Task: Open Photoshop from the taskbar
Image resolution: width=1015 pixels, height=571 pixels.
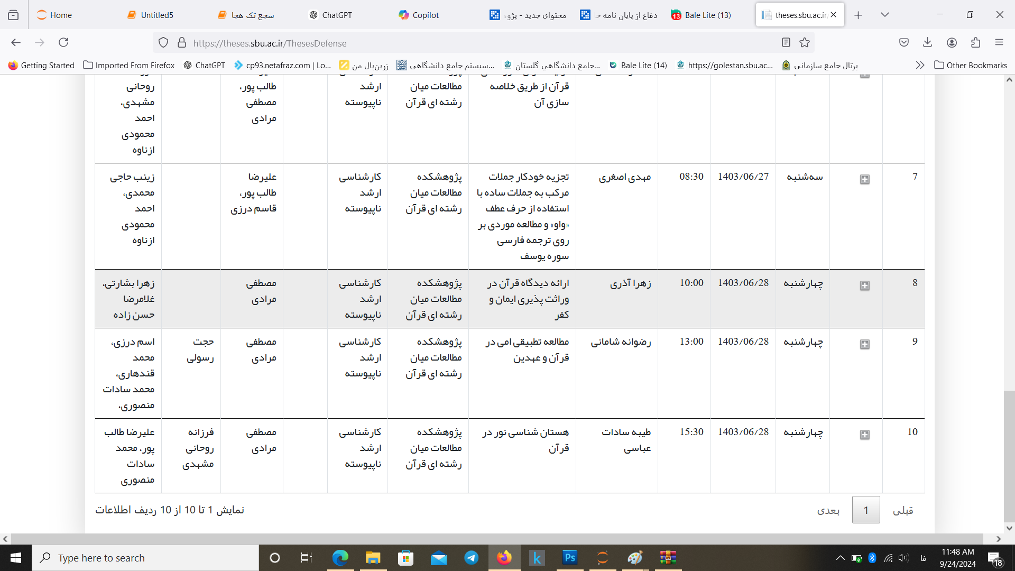Action: tap(569, 558)
